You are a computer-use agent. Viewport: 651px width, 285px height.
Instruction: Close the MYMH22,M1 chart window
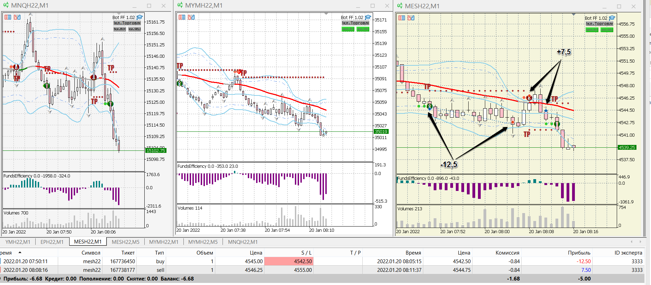pos(387,6)
